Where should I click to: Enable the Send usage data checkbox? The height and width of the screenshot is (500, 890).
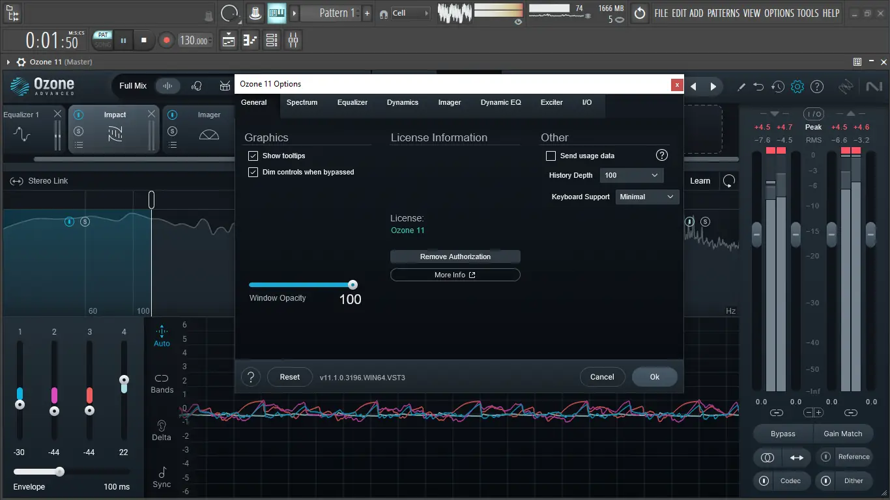pyautogui.click(x=551, y=156)
